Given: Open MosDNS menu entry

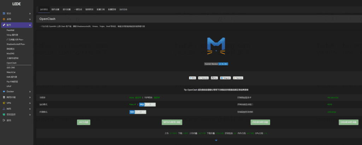Looking at the screenshot, I should click(x=10, y=54).
